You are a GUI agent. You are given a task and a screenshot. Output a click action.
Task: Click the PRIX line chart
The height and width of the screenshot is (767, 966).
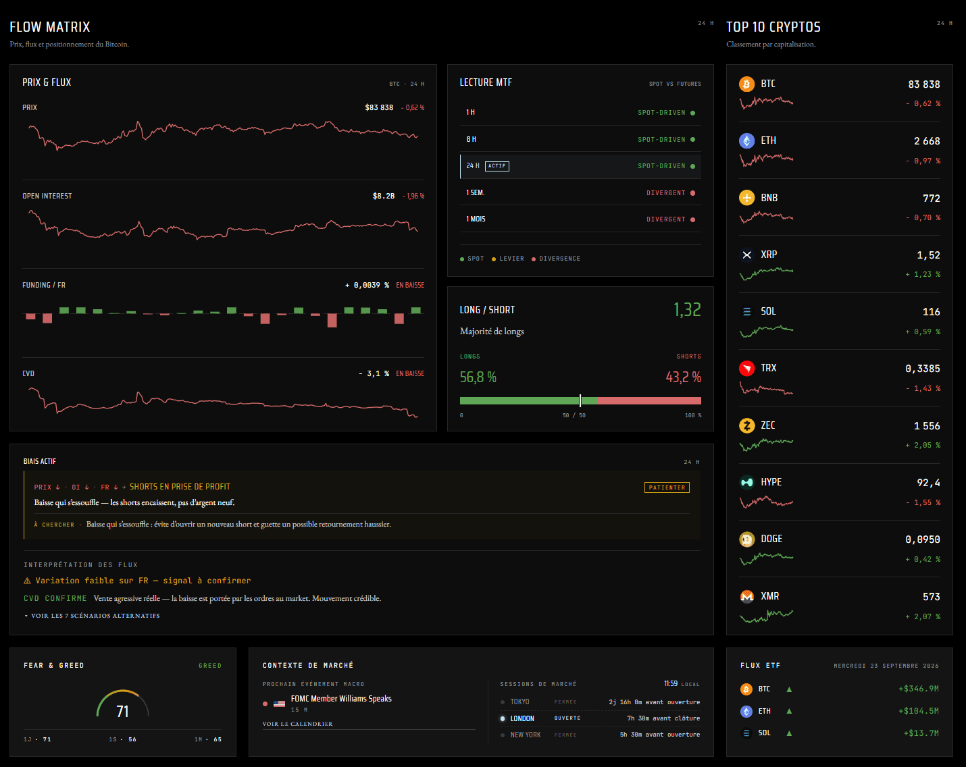(224, 135)
